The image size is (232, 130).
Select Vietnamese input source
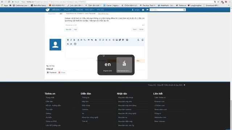124,65
